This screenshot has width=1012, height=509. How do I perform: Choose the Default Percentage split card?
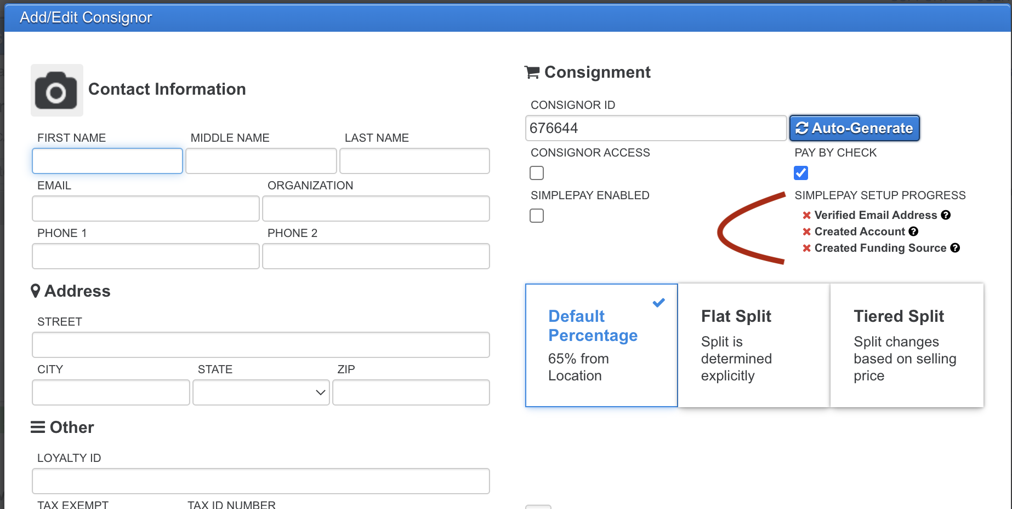pyautogui.click(x=601, y=345)
